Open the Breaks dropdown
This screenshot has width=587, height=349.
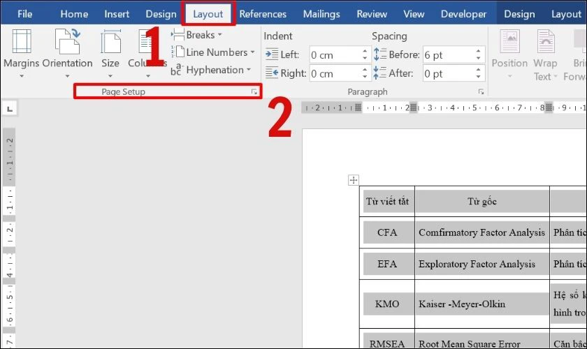pyautogui.click(x=197, y=35)
